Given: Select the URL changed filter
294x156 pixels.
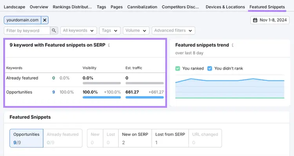Looking at the screenshot, I should [x=205, y=138].
